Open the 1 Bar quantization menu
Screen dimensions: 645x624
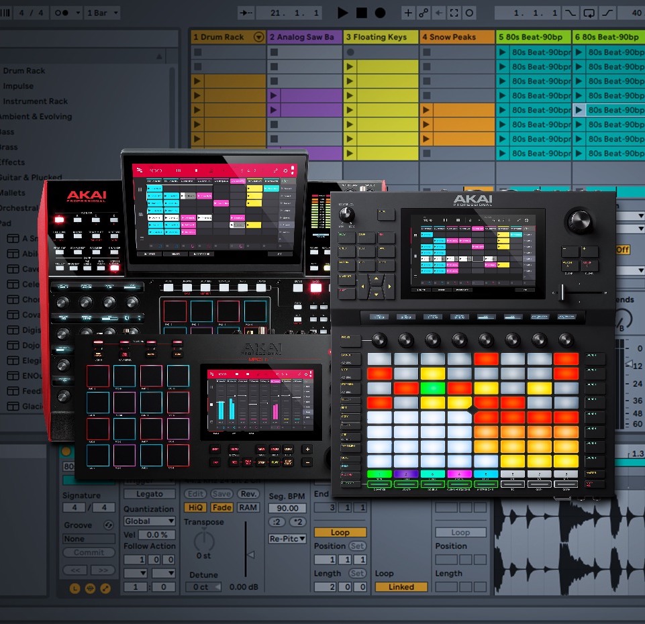(x=103, y=13)
